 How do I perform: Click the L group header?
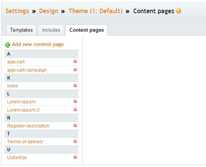pyautogui.click(x=42, y=94)
